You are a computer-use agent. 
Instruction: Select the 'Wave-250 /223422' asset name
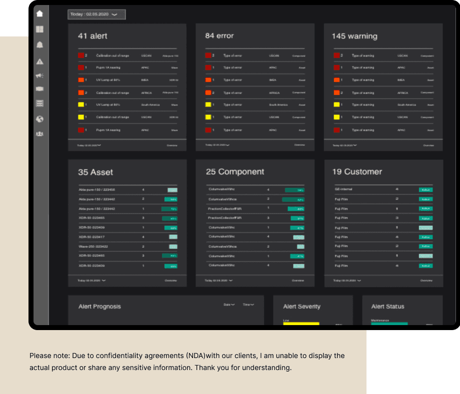click(93, 247)
